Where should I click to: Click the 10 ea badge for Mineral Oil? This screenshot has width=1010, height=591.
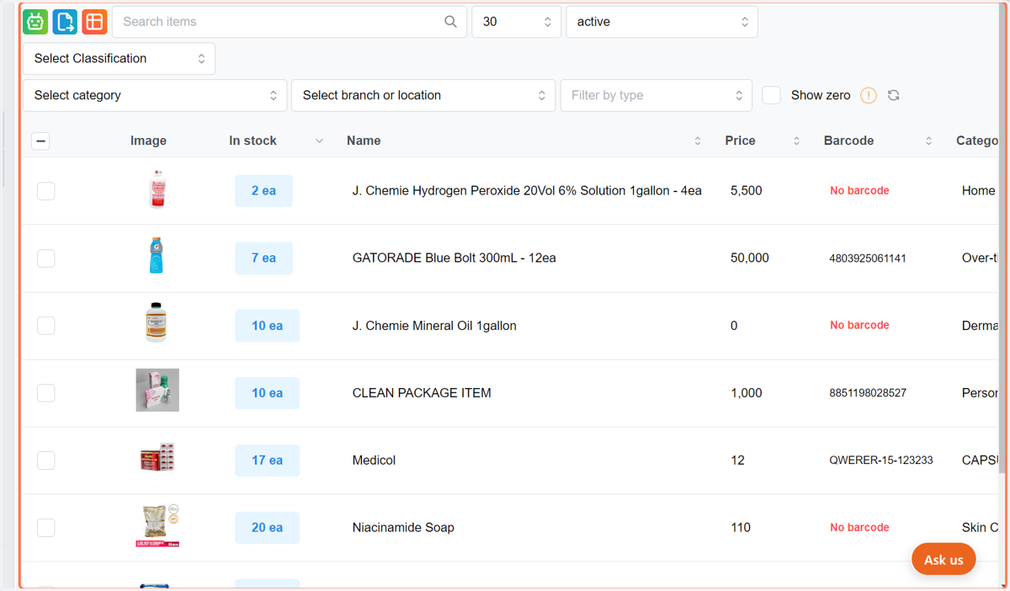click(x=267, y=326)
